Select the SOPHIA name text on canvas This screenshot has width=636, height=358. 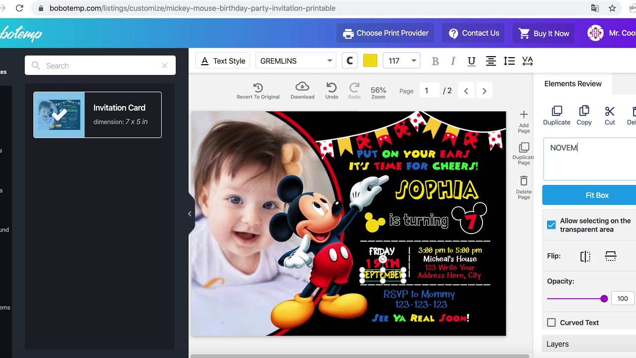click(x=437, y=190)
